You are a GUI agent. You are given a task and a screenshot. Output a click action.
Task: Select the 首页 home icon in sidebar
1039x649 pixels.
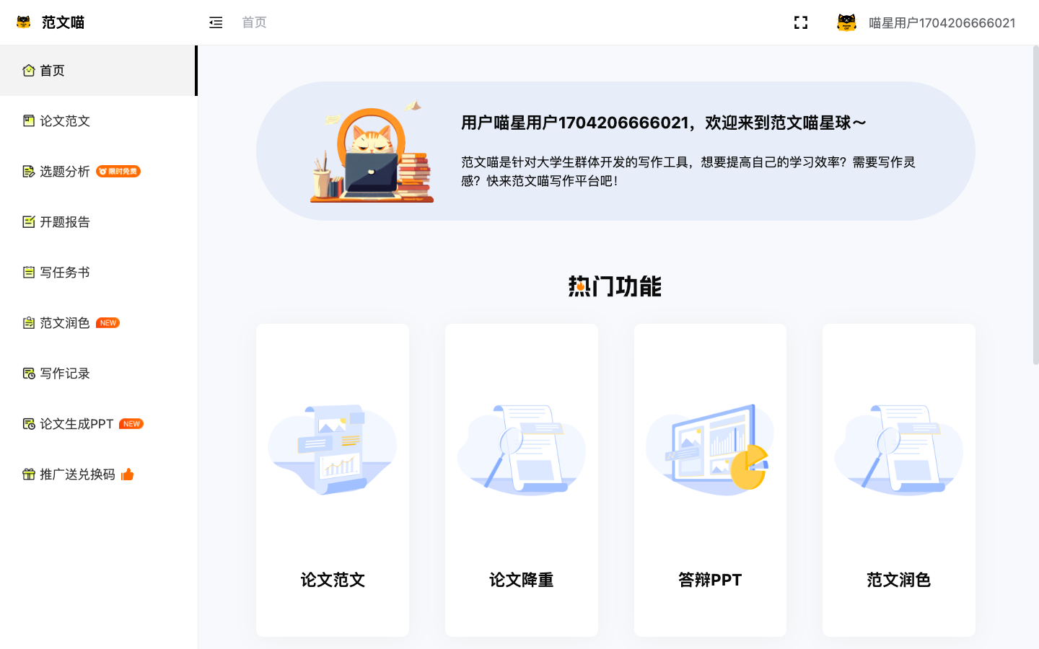pos(27,70)
